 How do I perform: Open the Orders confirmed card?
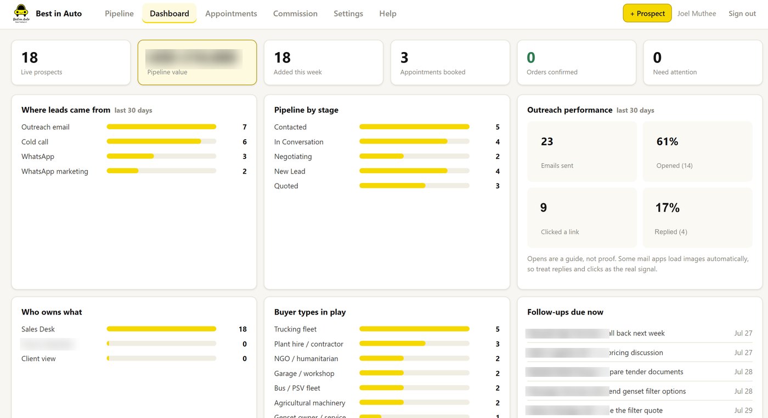point(577,62)
